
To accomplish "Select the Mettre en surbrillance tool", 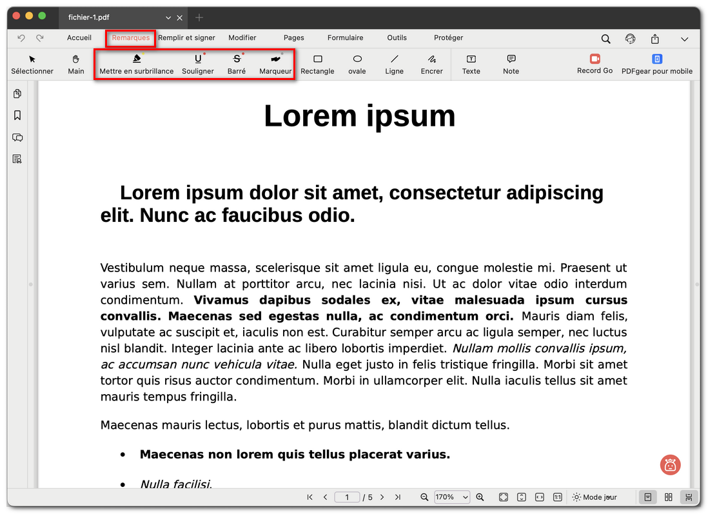I will (135, 64).
